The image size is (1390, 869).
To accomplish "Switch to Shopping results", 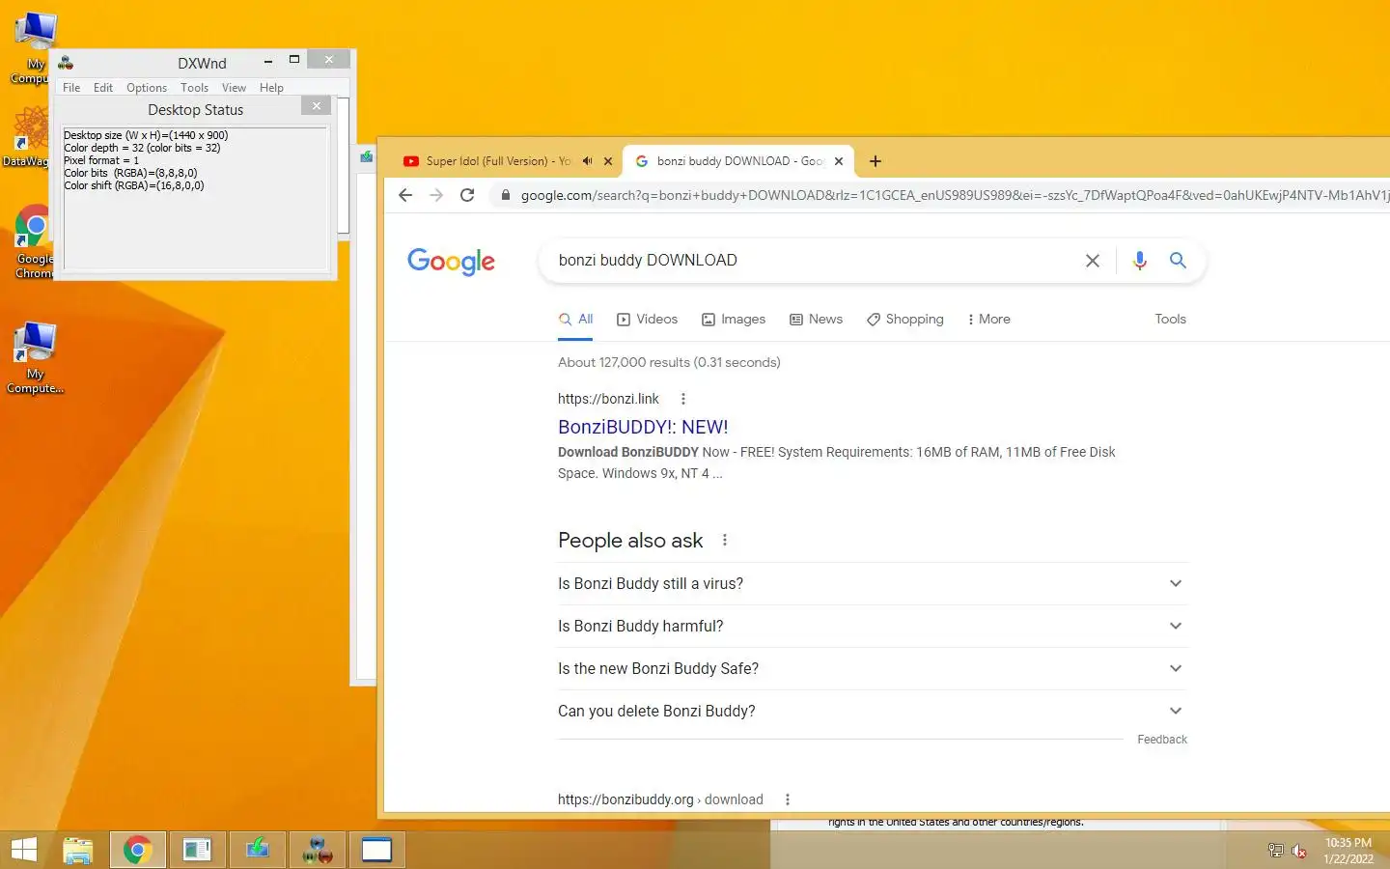I will (x=905, y=320).
